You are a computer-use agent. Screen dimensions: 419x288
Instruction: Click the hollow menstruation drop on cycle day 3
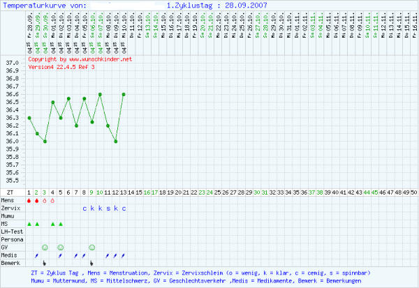click(45, 200)
